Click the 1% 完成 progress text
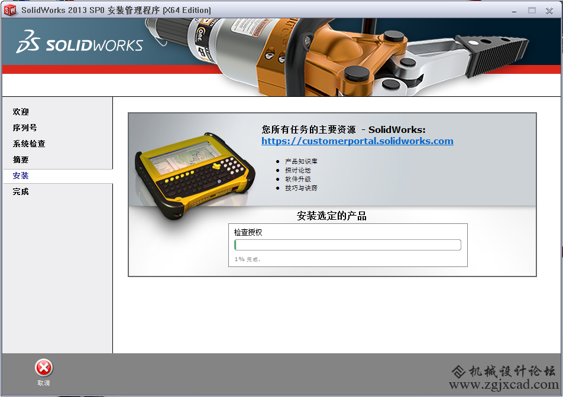563x397 pixels. click(247, 259)
